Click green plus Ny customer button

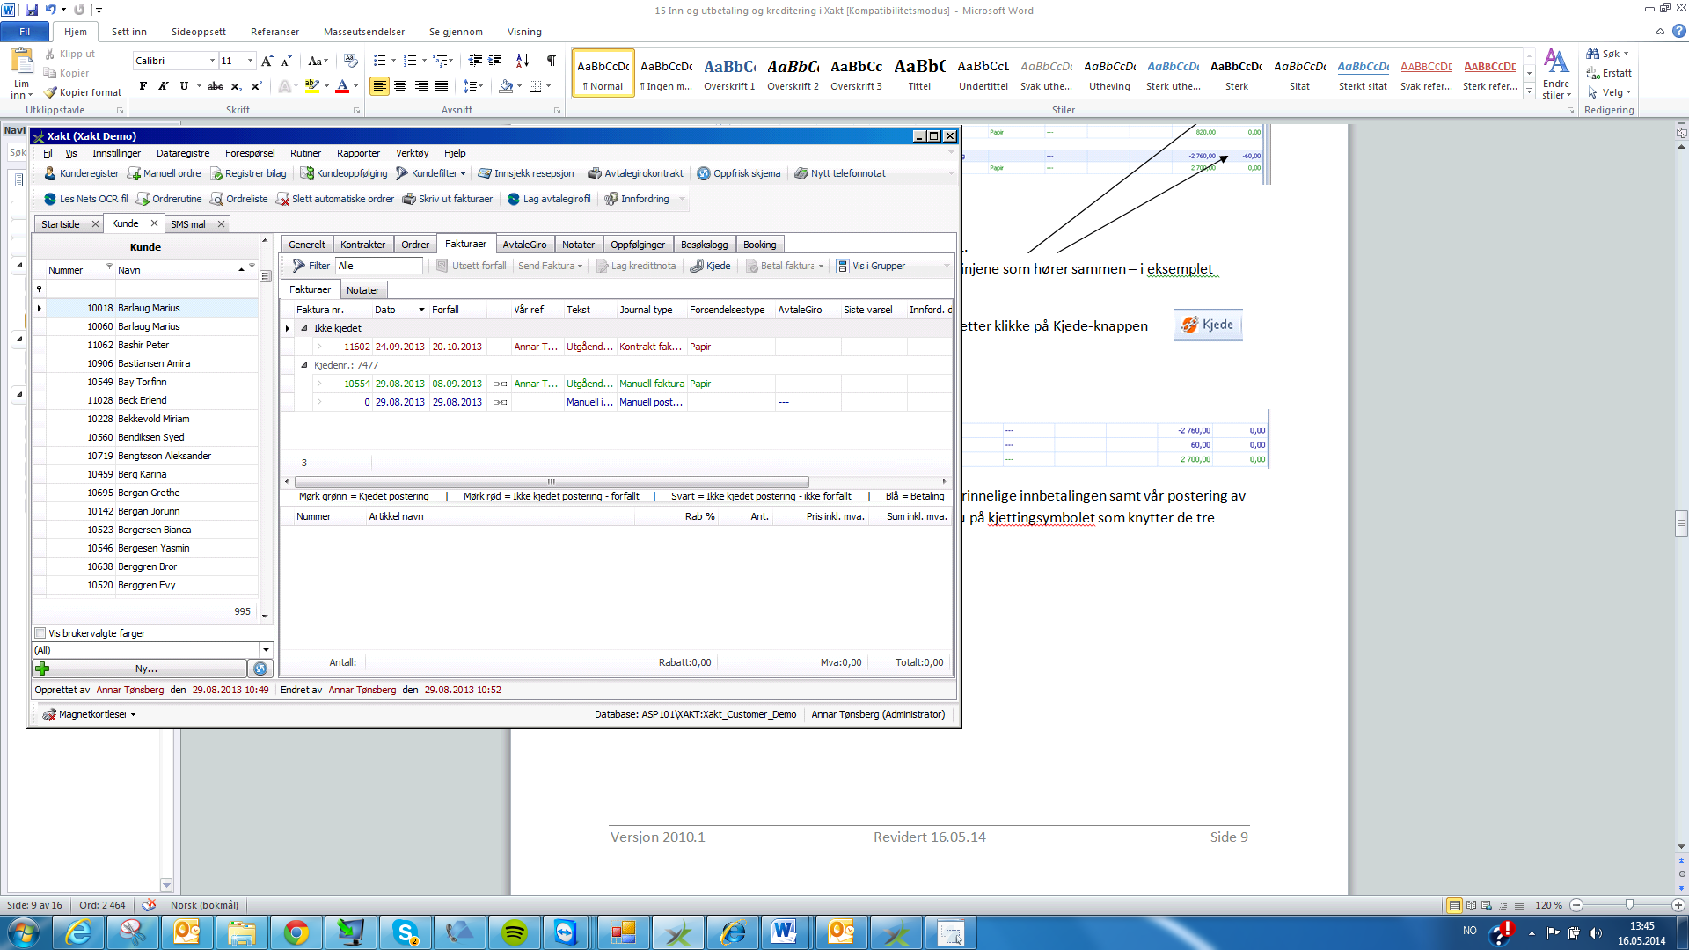(139, 669)
